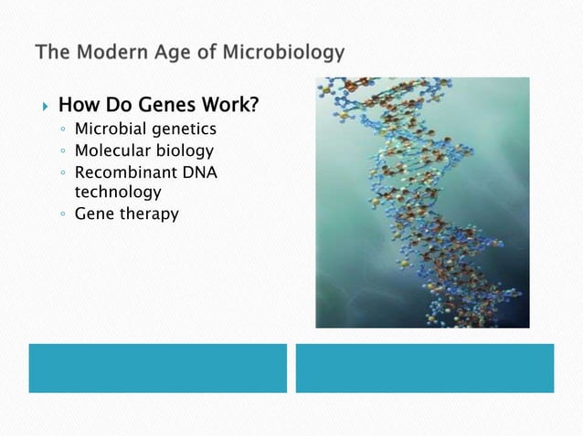
Task: Select the right teal rectangle at slide bottom
Action: click(x=425, y=369)
